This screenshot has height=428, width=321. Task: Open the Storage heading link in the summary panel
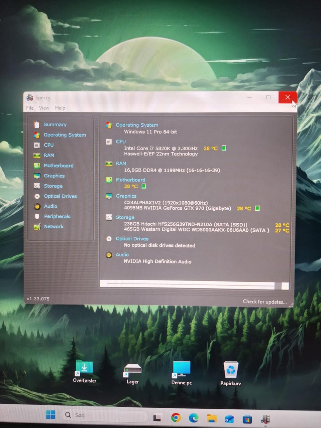125,217
